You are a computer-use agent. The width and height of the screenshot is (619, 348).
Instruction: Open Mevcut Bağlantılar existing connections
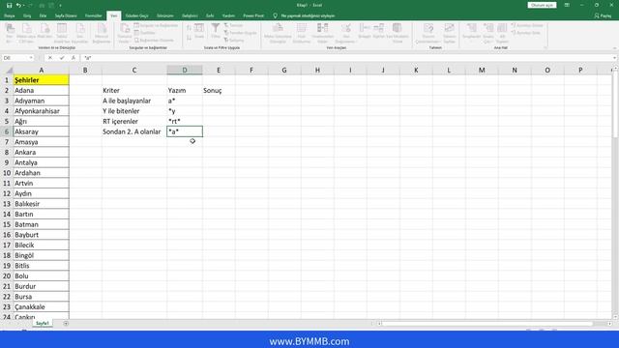(102, 33)
